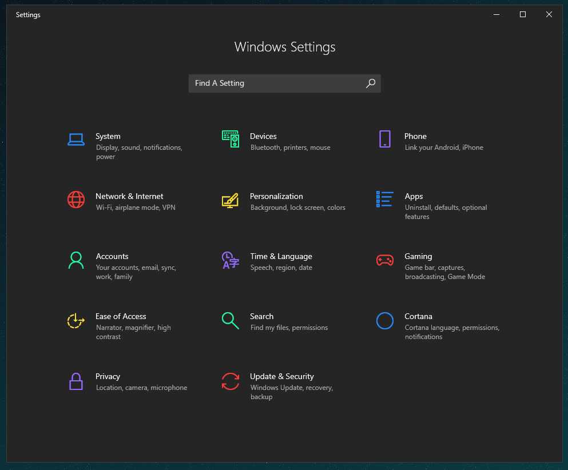
Task: Open the blue Apps list icon
Action: click(385, 199)
